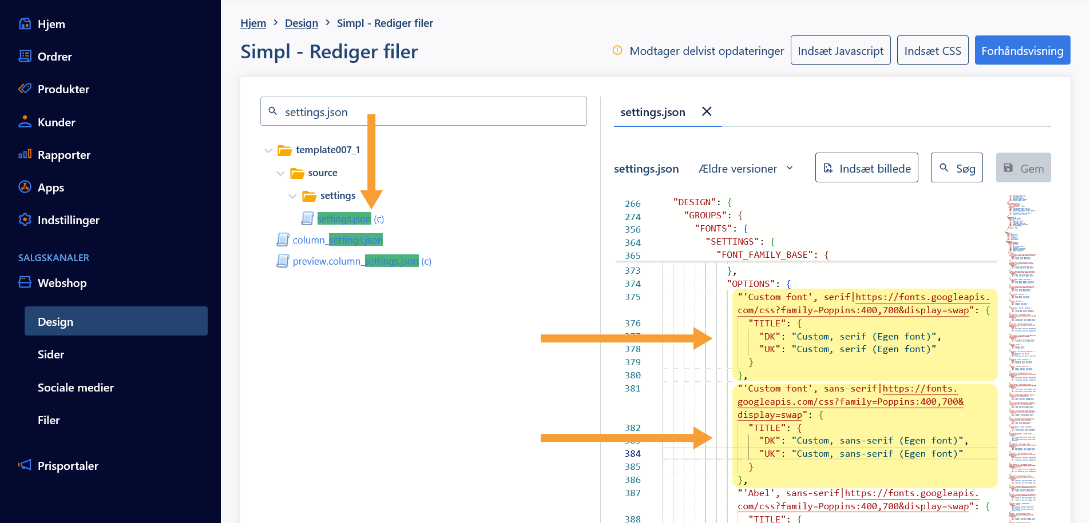Close the settings.json editor tab

pos(707,111)
